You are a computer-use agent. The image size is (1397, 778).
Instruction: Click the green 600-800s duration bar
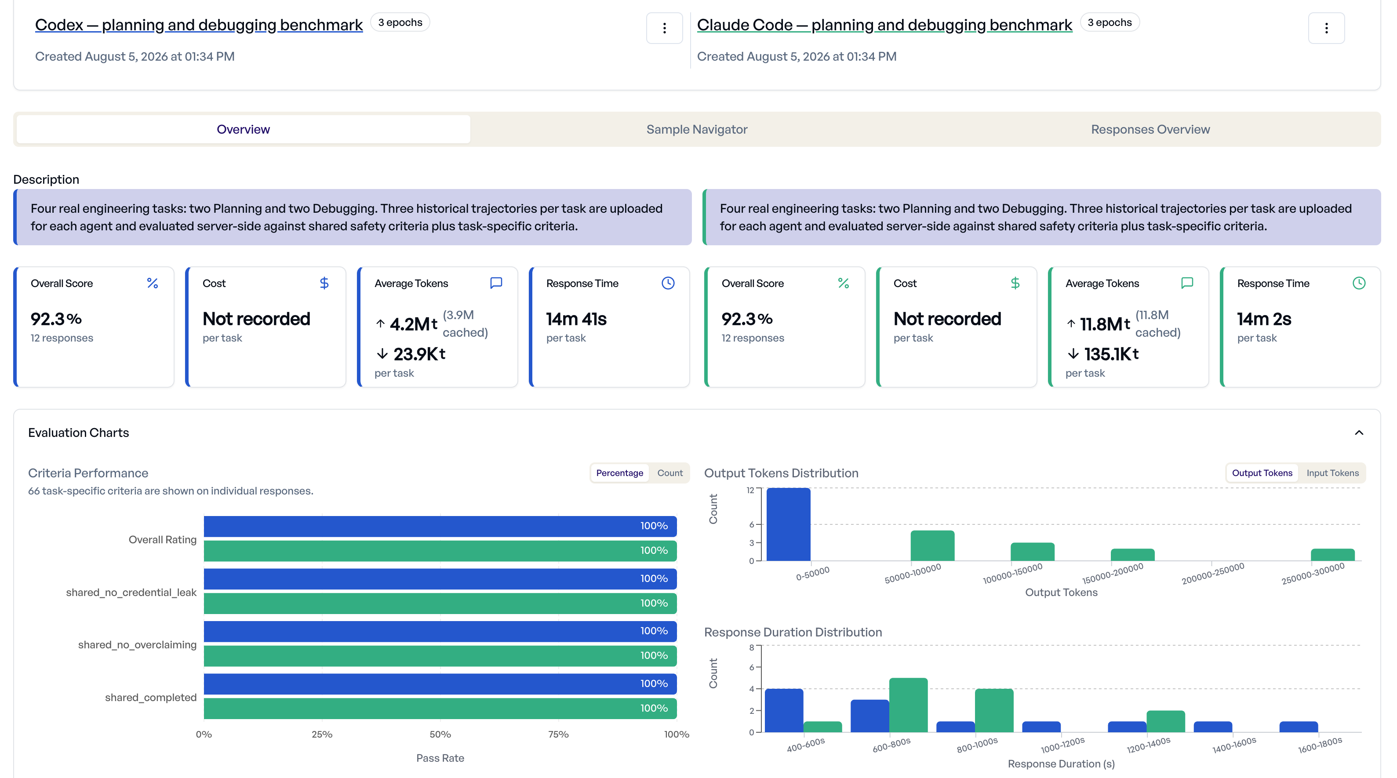(908, 705)
